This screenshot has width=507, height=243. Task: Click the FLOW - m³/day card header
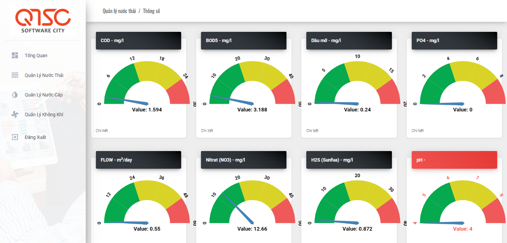[138, 160]
